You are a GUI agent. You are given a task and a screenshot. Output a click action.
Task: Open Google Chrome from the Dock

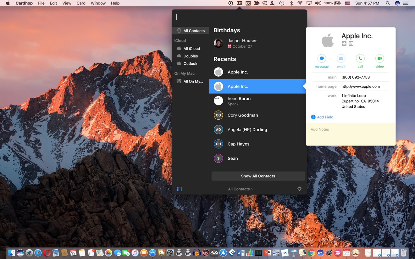point(311,253)
